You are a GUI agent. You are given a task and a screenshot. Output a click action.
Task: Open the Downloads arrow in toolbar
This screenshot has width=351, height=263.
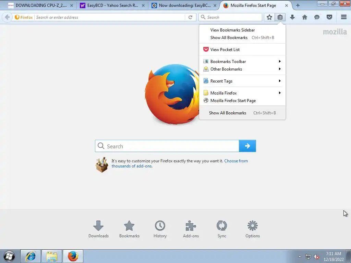point(292,17)
